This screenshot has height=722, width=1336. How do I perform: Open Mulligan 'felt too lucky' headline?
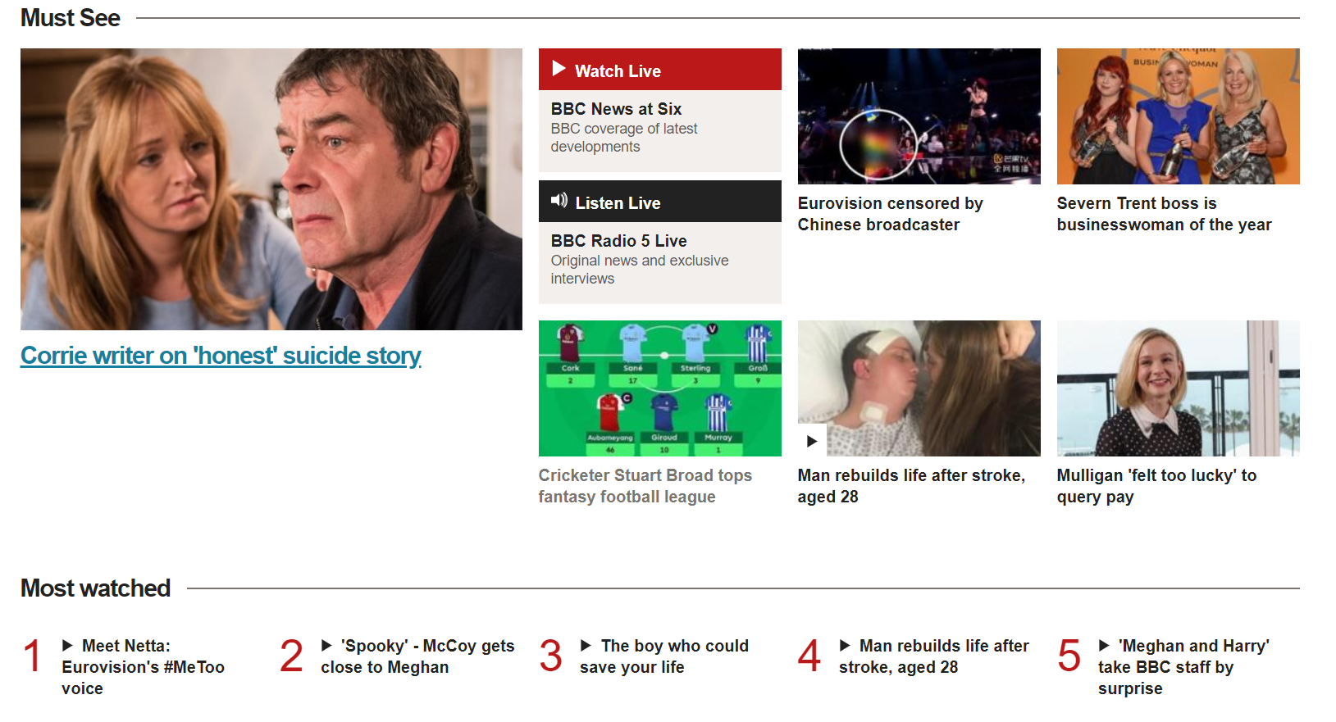(1156, 486)
